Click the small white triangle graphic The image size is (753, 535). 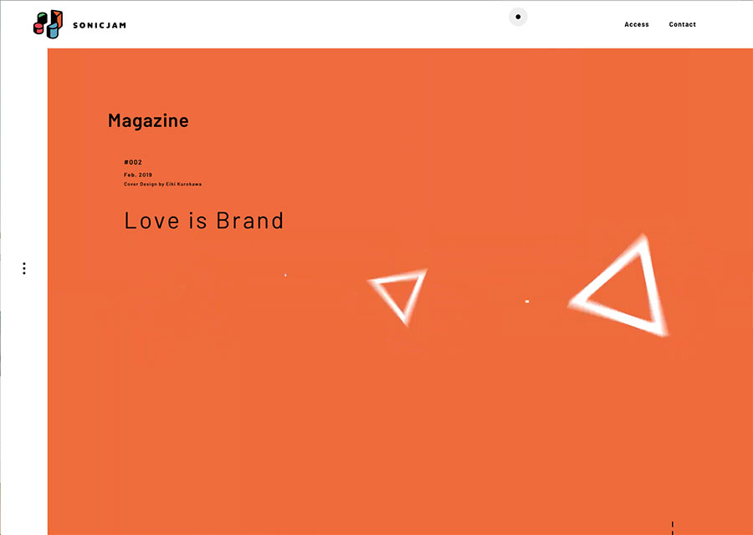(x=397, y=297)
